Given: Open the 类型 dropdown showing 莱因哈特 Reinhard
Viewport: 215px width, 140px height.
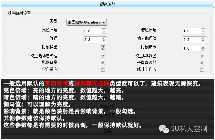Looking at the screenshot, I should pos(87,22).
